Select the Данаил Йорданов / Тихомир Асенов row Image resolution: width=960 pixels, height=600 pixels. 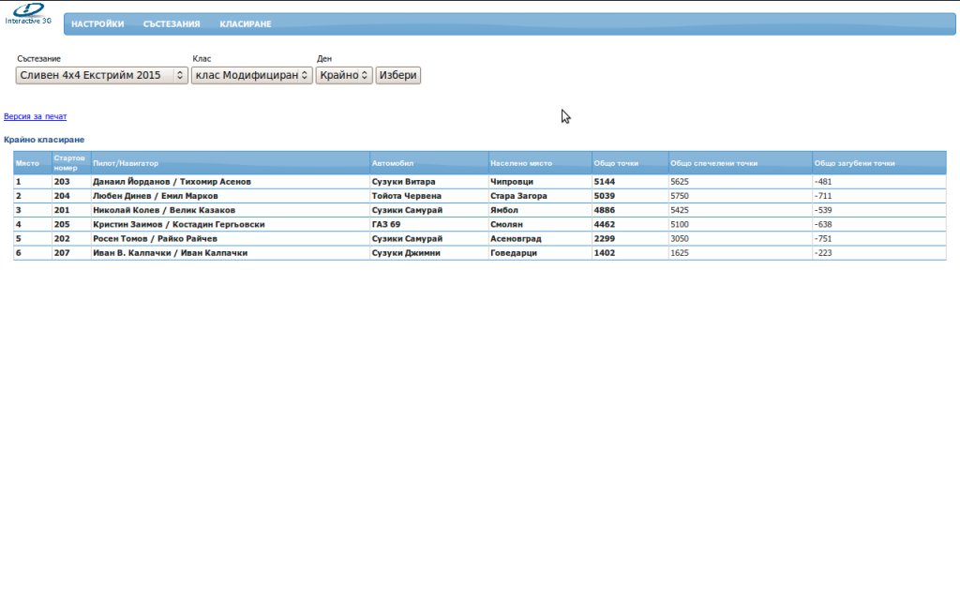click(480, 182)
